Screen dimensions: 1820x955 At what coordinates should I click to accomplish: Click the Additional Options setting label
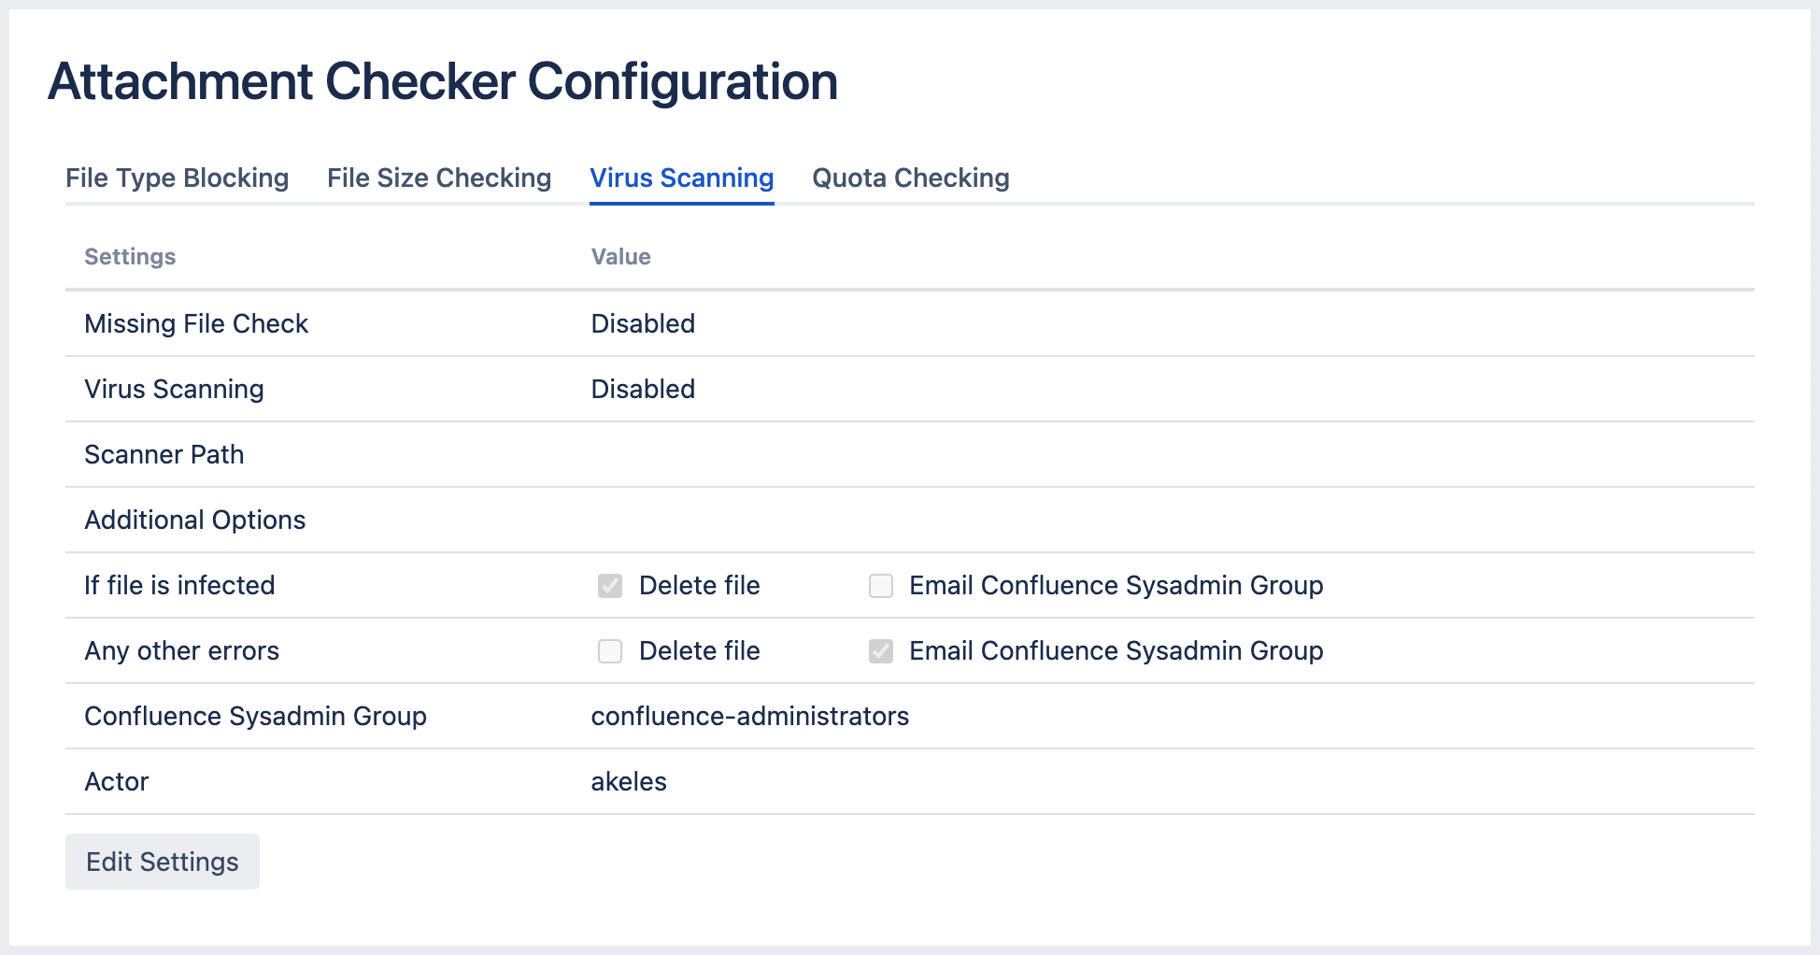(x=195, y=520)
